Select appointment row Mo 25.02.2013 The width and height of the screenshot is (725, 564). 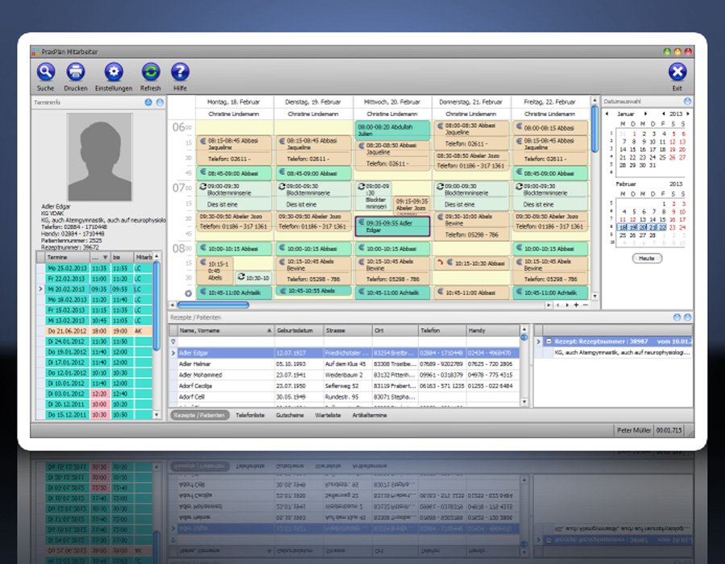pyautogui.click(x=95, y=268)
